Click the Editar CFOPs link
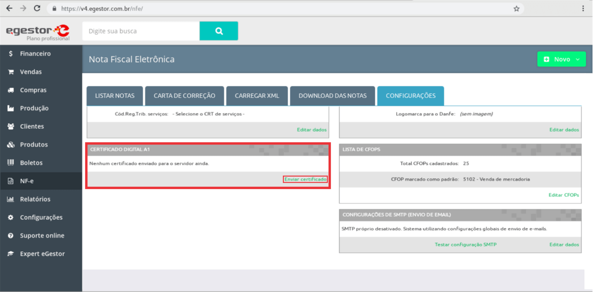This screenshot has height=292, width=593. 564,195
